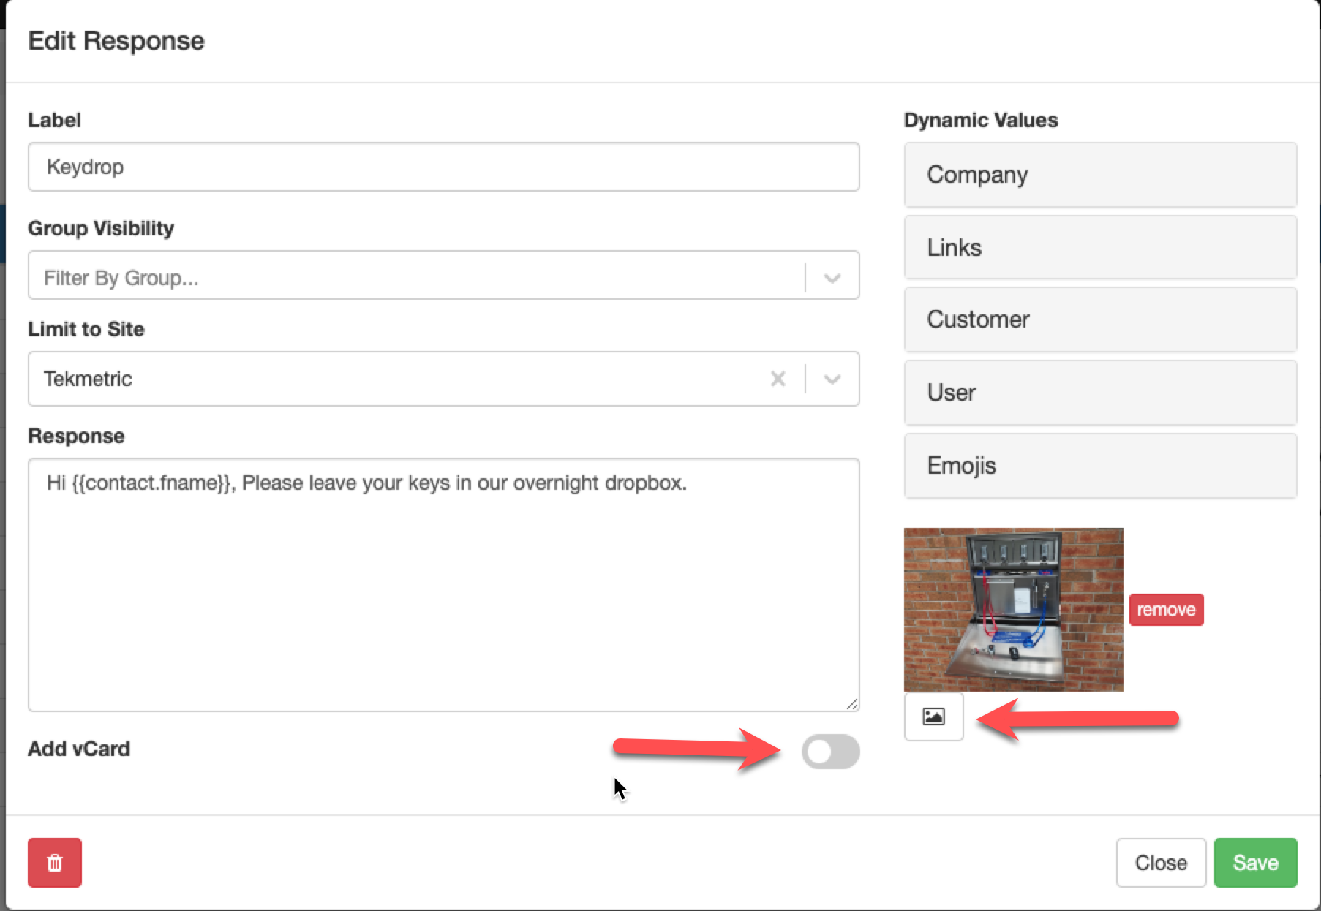Remove the attached dropbox image
Viewport: 1321px width, 911px height.
tap(1166, 610)
